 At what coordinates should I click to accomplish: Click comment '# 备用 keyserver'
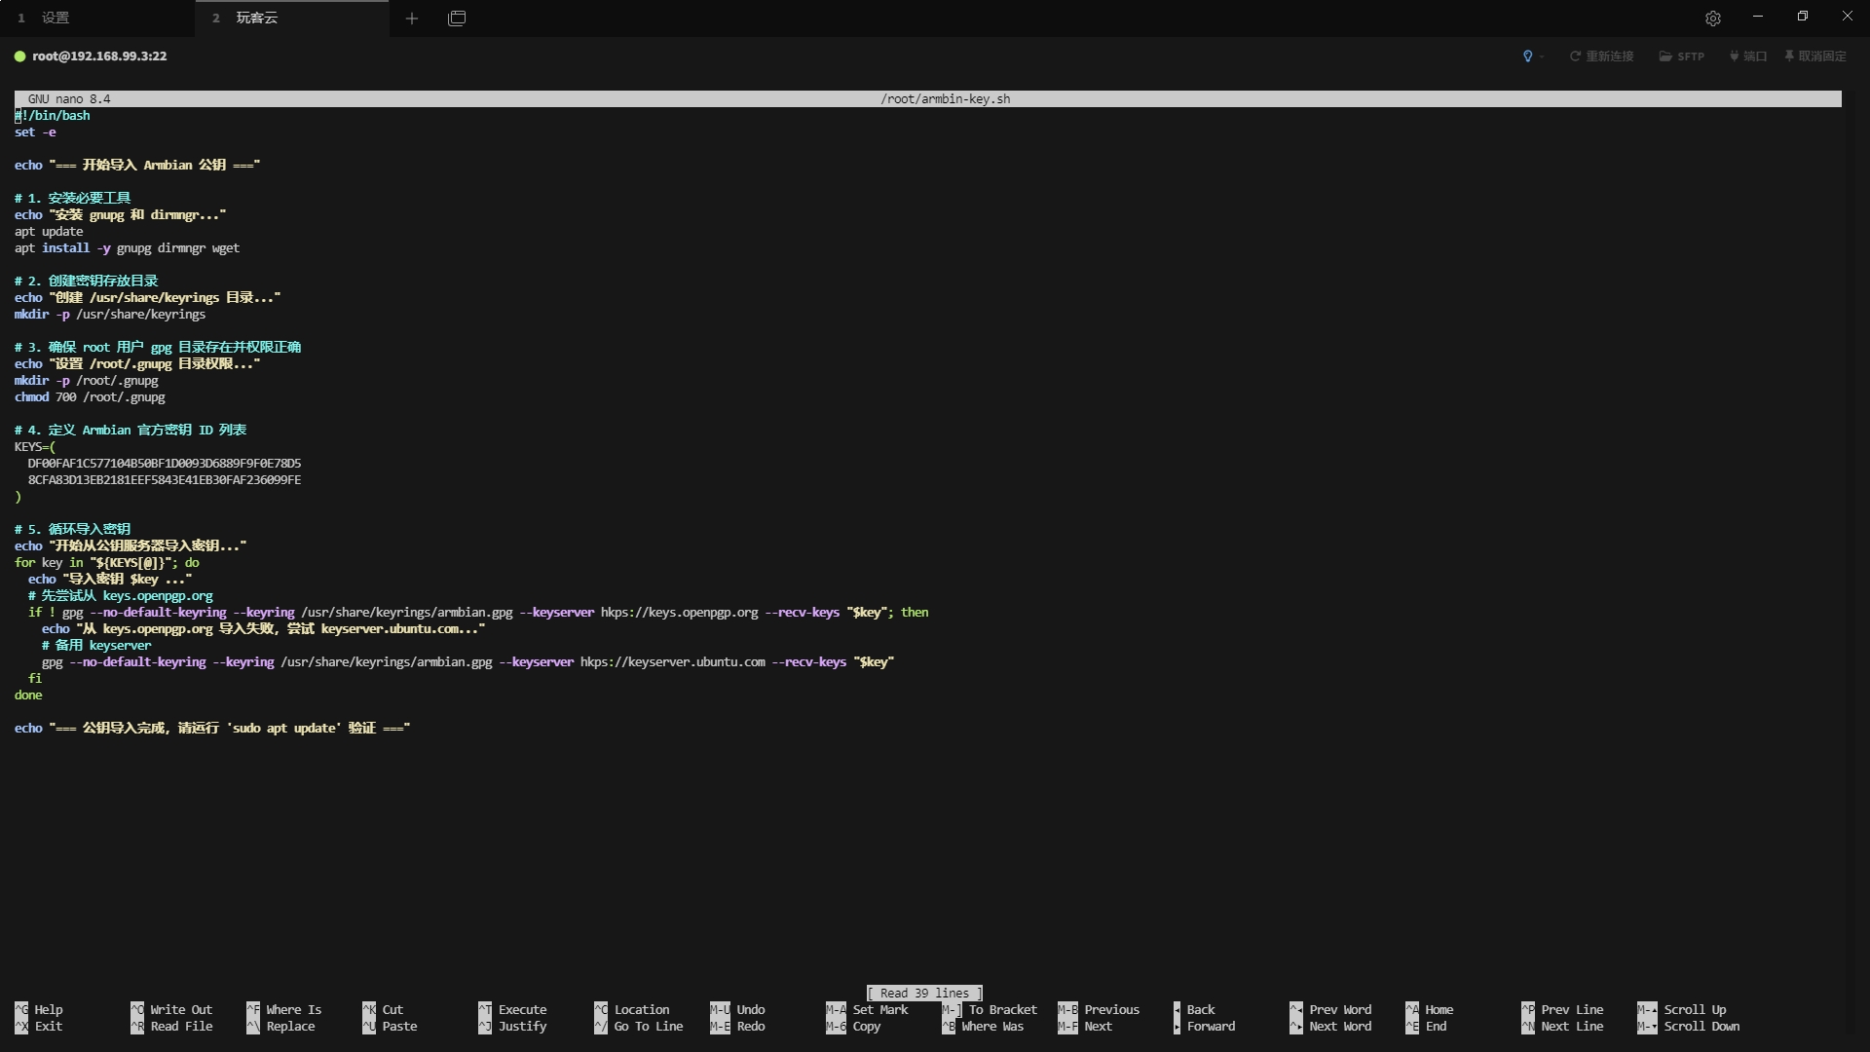coord(96,646)
